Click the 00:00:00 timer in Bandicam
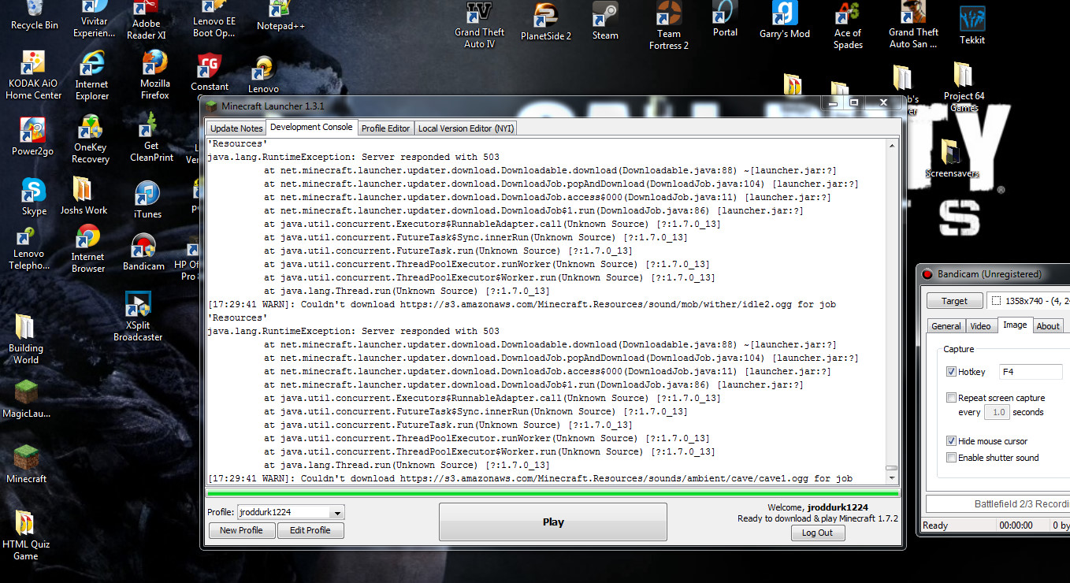This screenshot has width=1070, height=583. click(1016, 525)
